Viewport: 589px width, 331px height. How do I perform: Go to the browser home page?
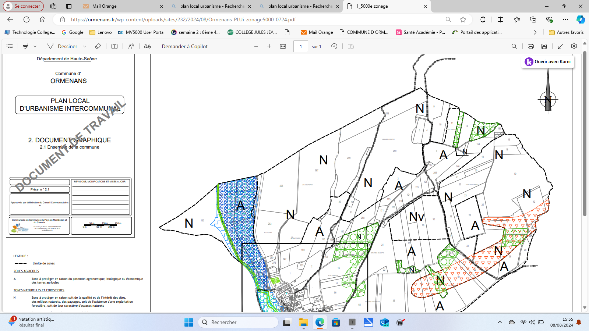[43, 19]
